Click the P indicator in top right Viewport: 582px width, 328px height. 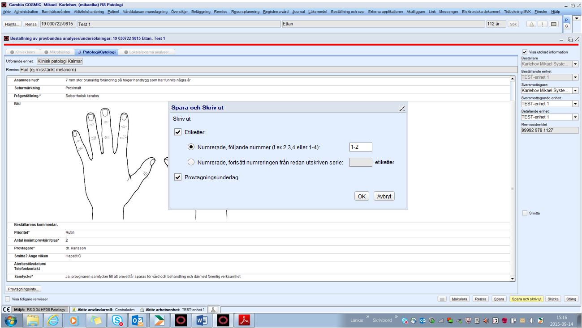coord(566,20)
